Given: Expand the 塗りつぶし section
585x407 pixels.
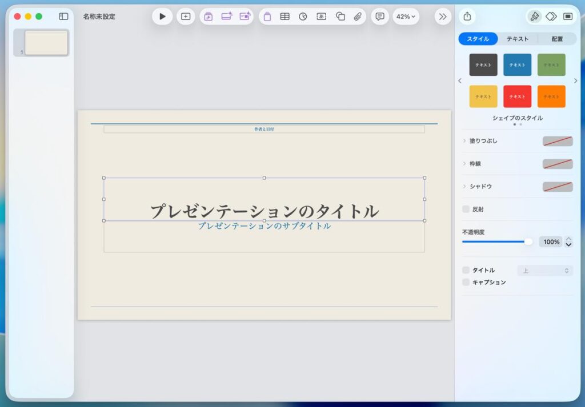Looking at the screenshot, I should tap(464, 141).
